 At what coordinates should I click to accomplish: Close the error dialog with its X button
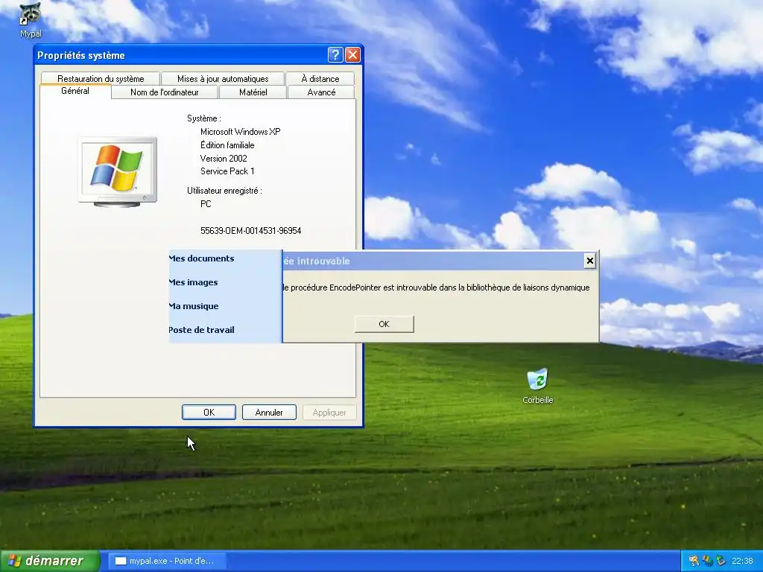(x=590, y=261)
